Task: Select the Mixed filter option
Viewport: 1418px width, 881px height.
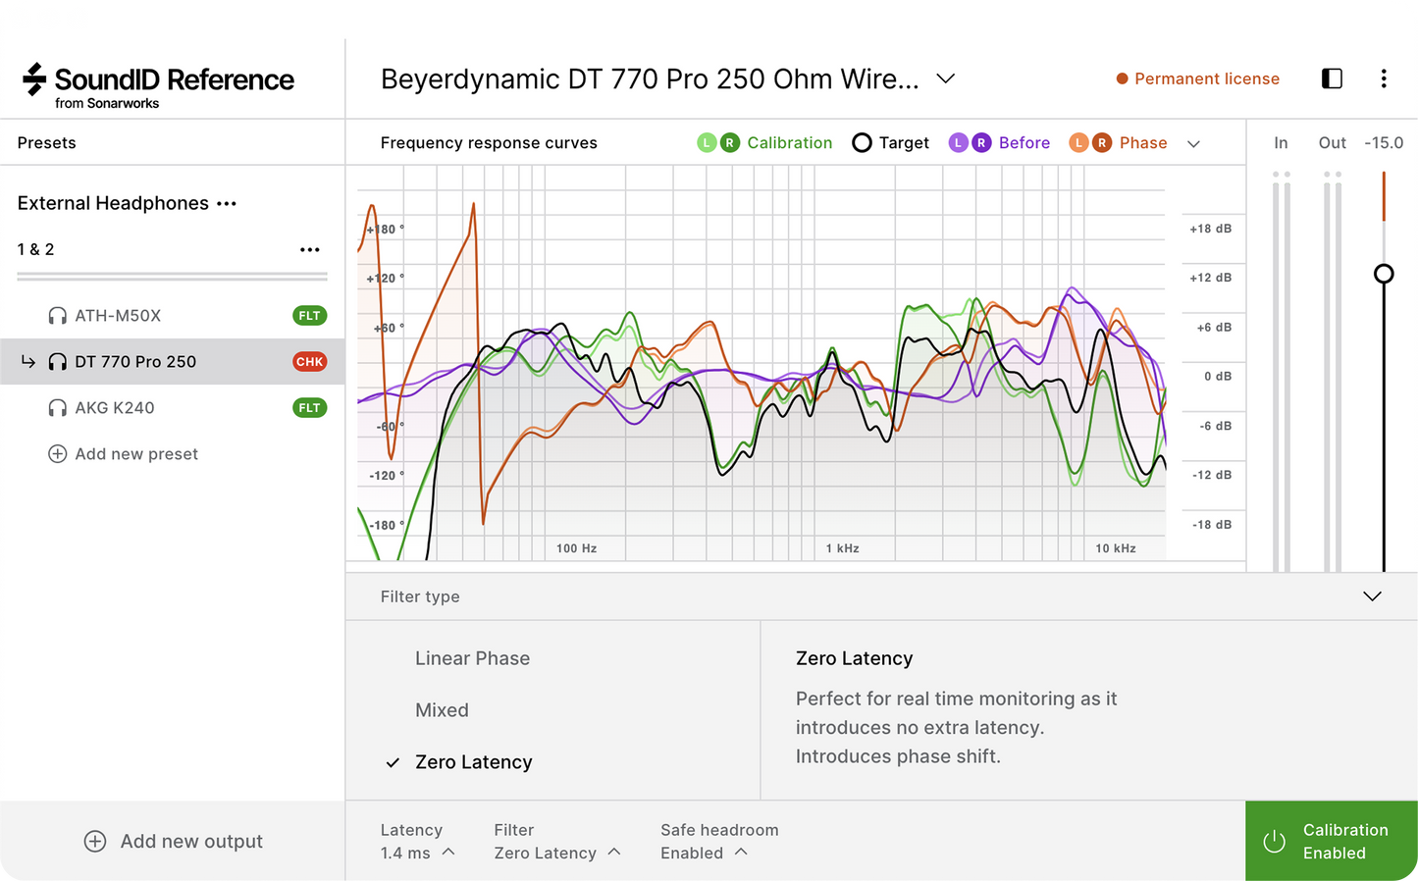Action: pyautogui.click(x=442, y=710)
